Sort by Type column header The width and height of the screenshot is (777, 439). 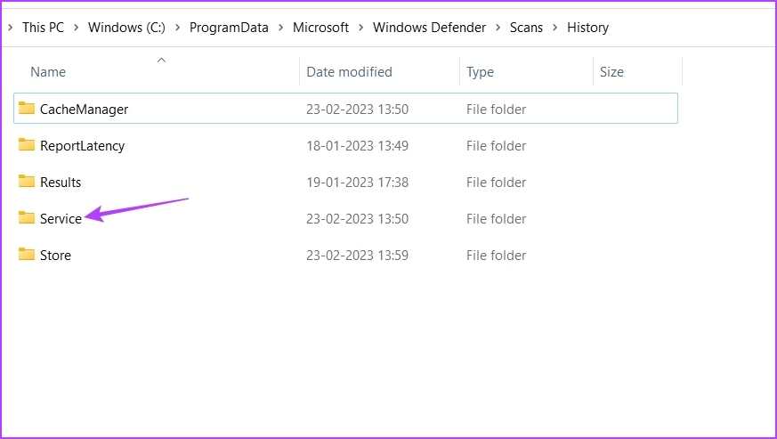pyautogui.click(x=481, y=72)
